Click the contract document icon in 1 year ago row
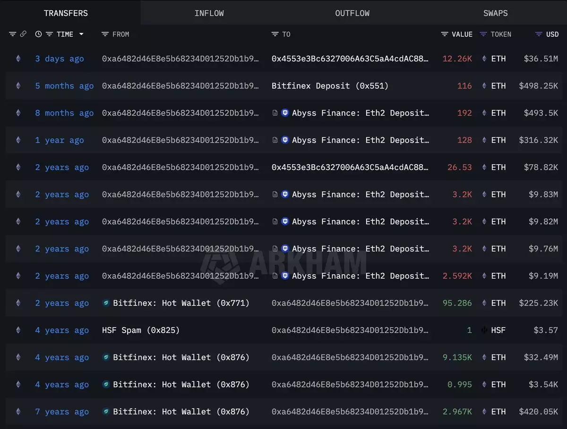This screenshot has width=567, height=429. pos(275,140)
